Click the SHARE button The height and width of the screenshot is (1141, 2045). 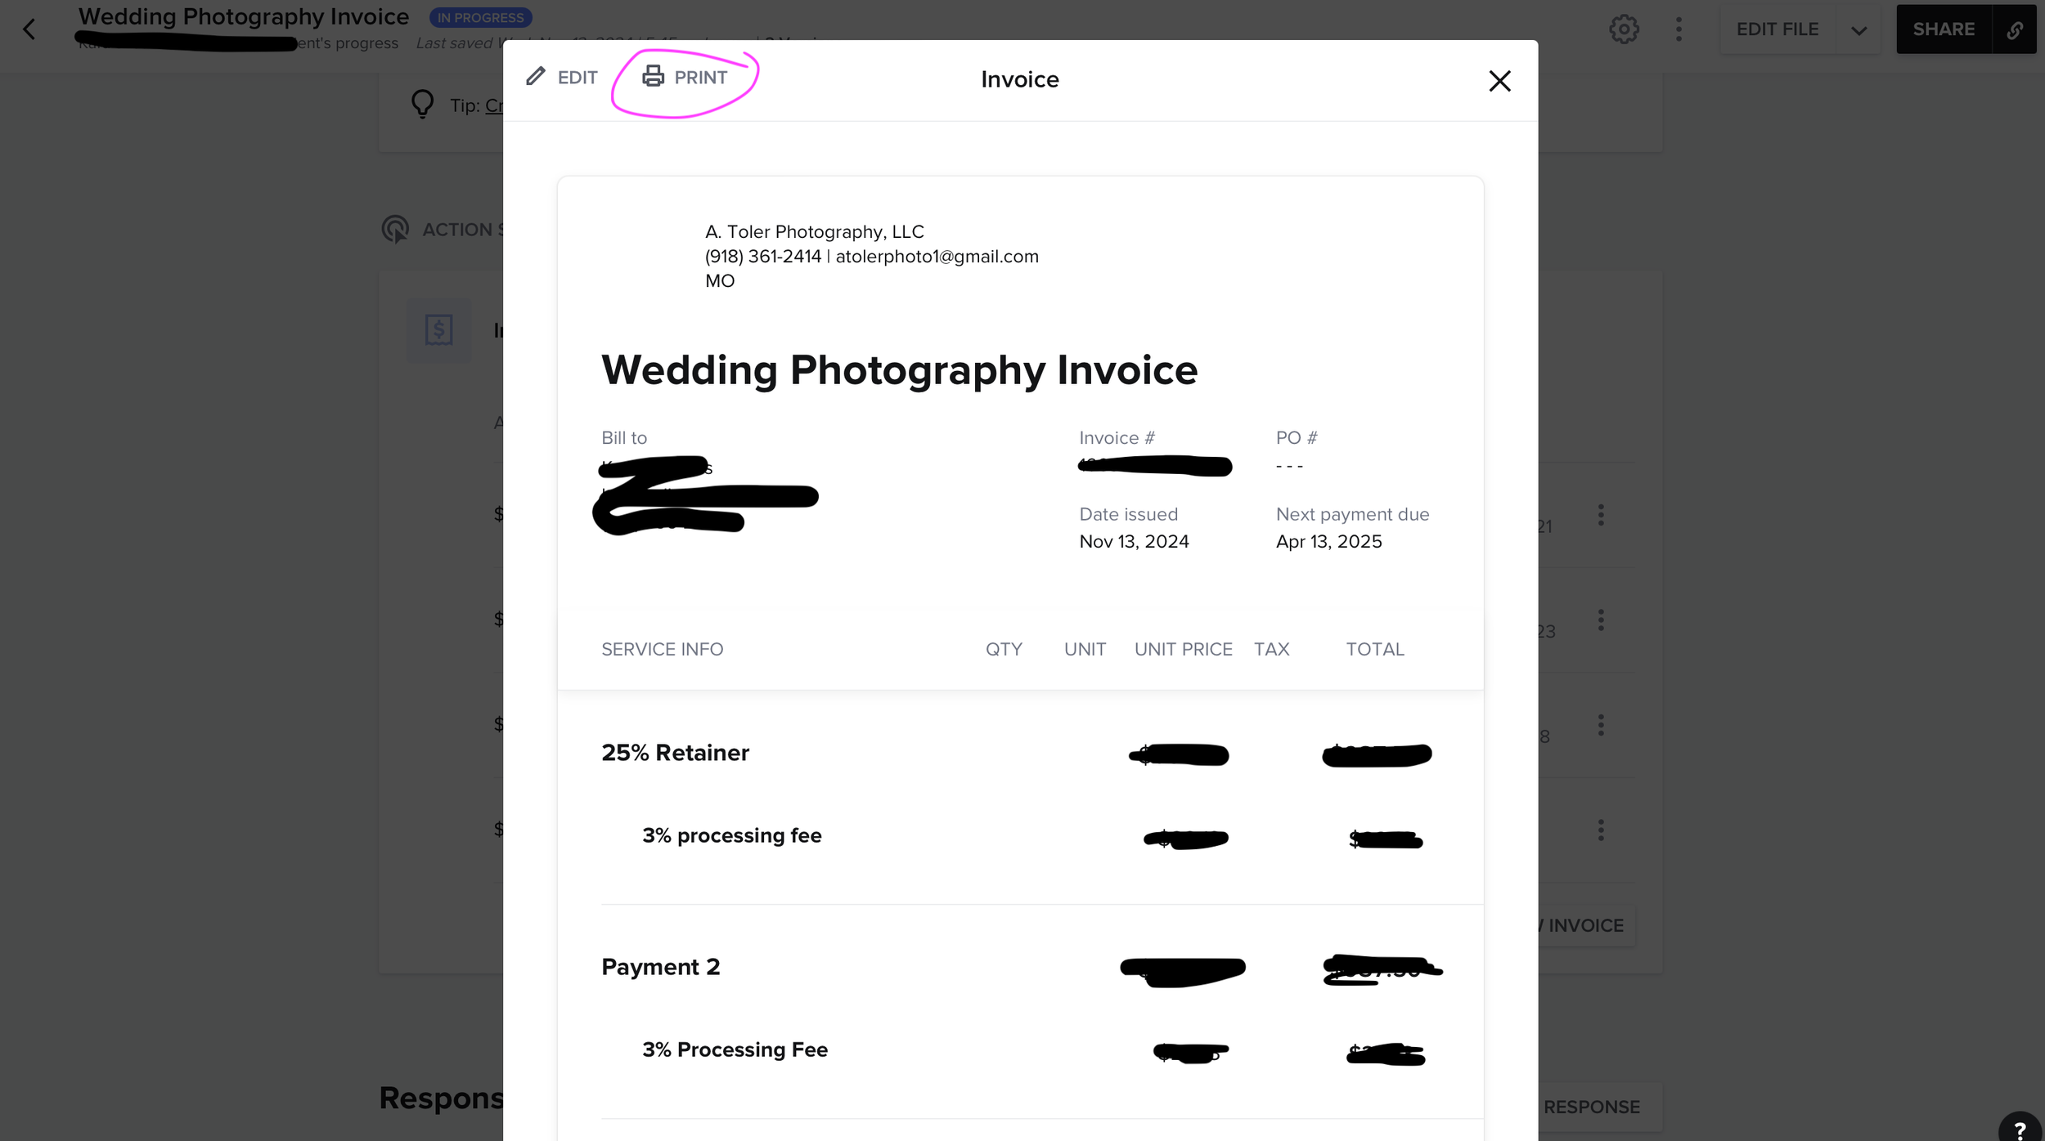[x=1944, y=29]
